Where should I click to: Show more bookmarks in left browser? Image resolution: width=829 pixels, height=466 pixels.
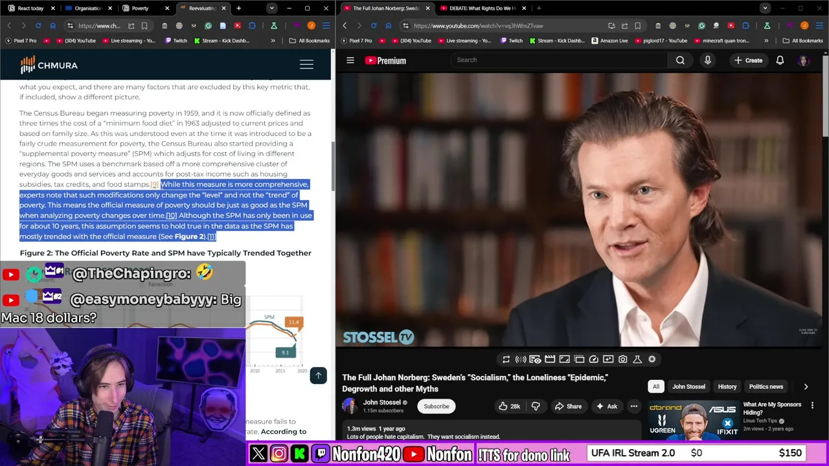coord(273,41)
